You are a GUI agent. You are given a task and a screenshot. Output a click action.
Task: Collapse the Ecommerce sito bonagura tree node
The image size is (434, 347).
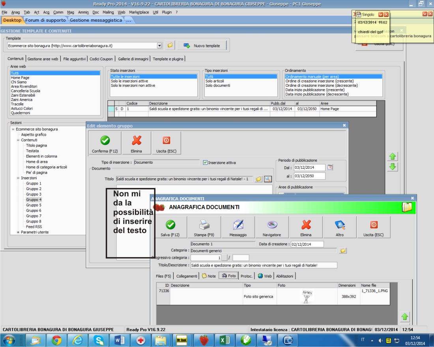tap(13, 129)
